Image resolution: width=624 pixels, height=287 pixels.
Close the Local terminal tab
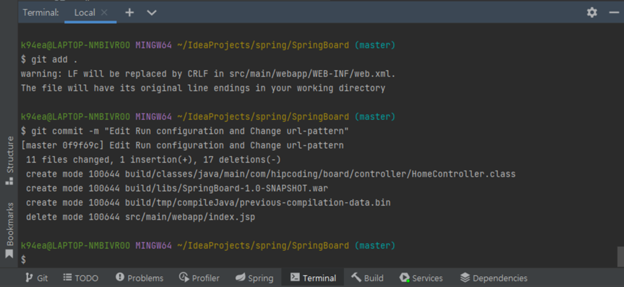click(104, 12)
